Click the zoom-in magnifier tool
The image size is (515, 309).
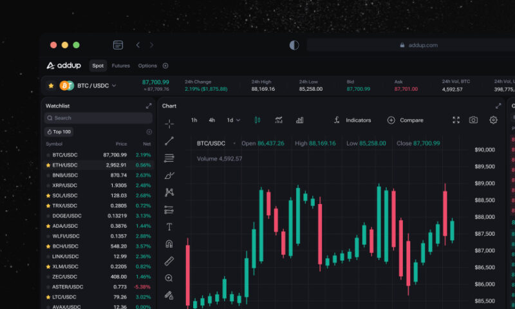(x=169, y=278)
